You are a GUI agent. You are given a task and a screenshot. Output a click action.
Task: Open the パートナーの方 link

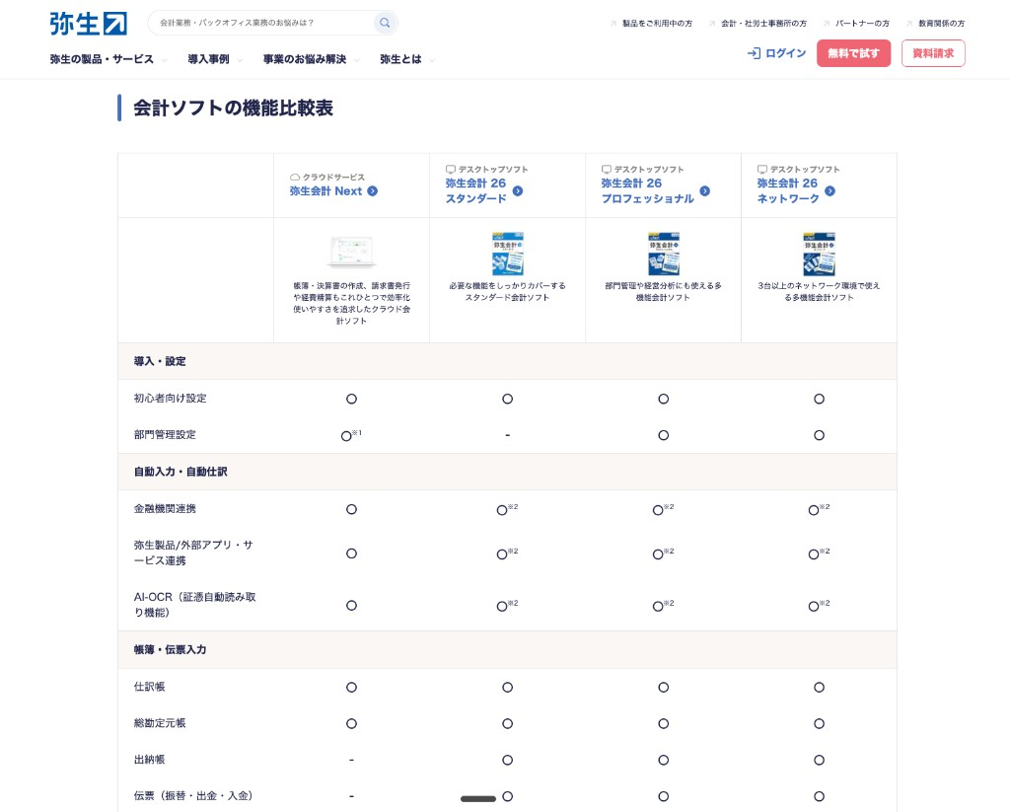[x=862, y=24]
